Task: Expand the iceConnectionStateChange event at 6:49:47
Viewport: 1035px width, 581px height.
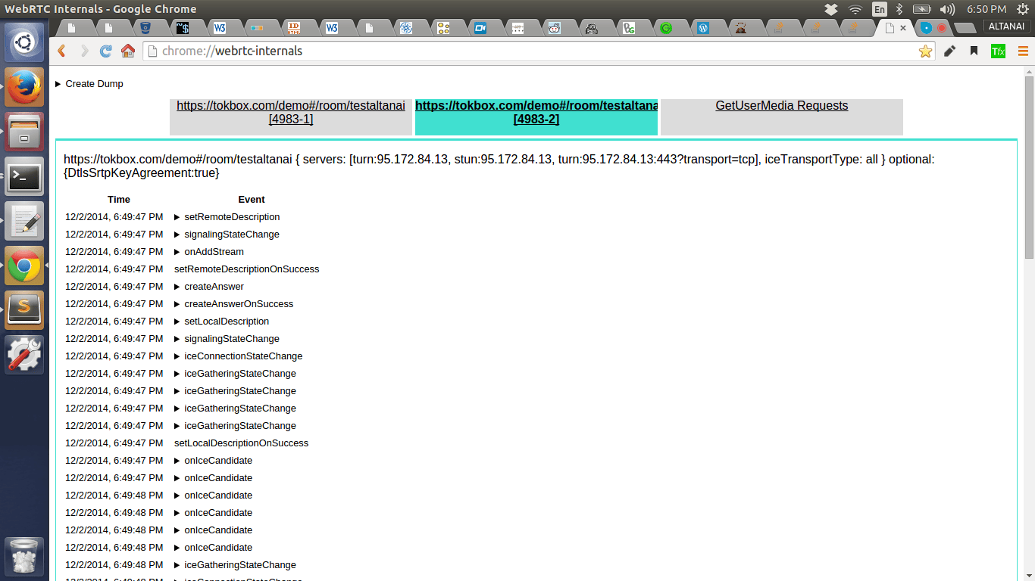Action: 238,356
